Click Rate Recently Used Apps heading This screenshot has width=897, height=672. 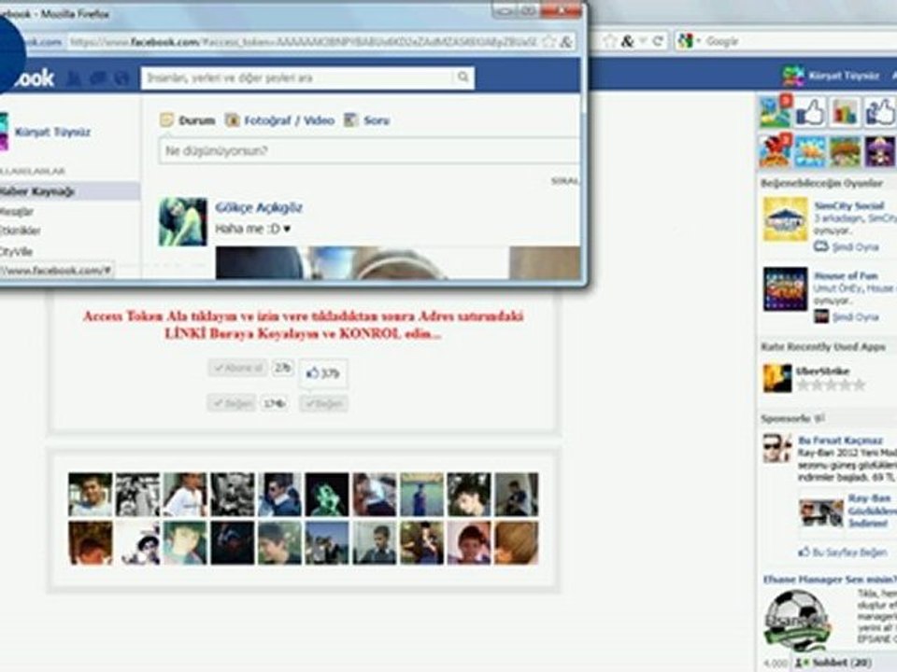click(x=823, y=347)
